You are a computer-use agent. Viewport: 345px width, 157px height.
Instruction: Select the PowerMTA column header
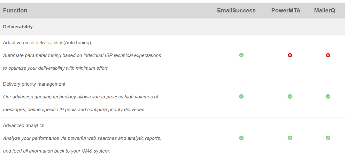286,11
